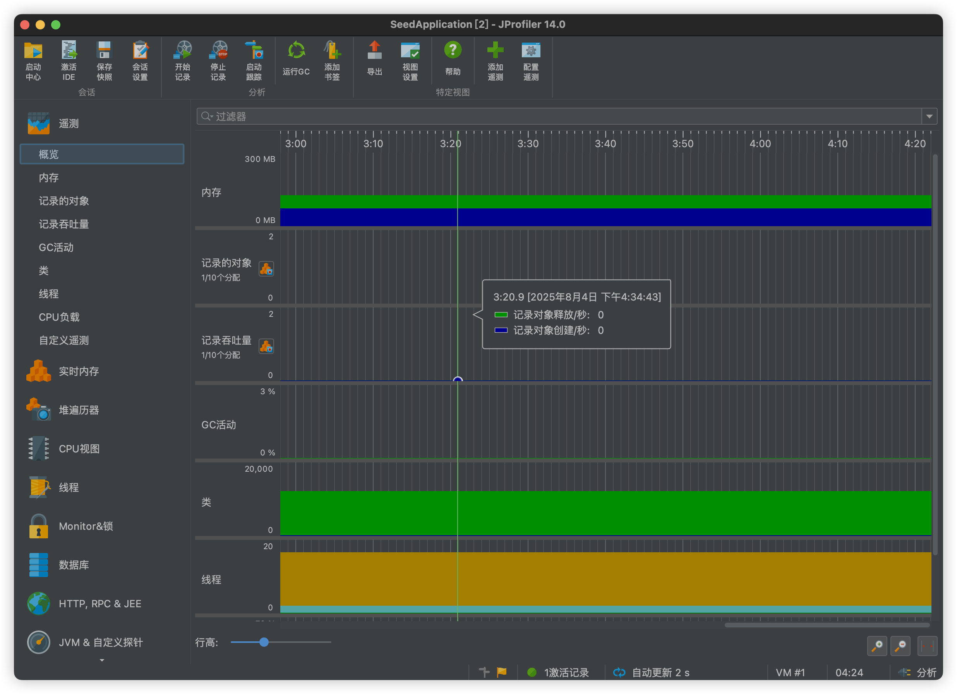
Task: Click the 3:30 timeline marker
Action: pos(528,144)
